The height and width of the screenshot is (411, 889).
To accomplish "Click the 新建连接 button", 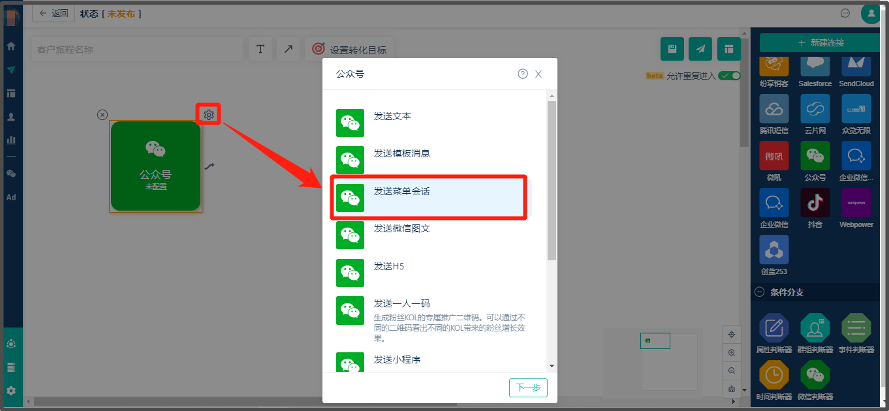I will [820, 42].
